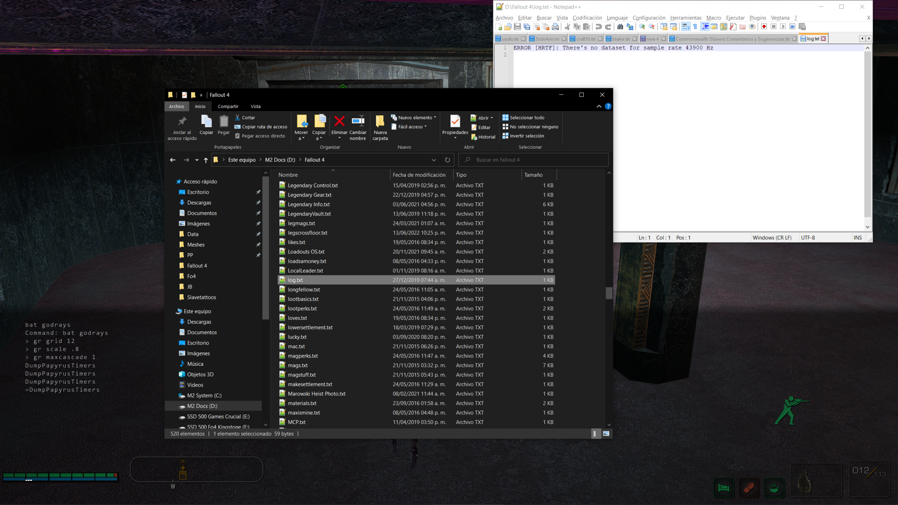
Task: Save the document in Notepad++
Action: tap(517, 27)
